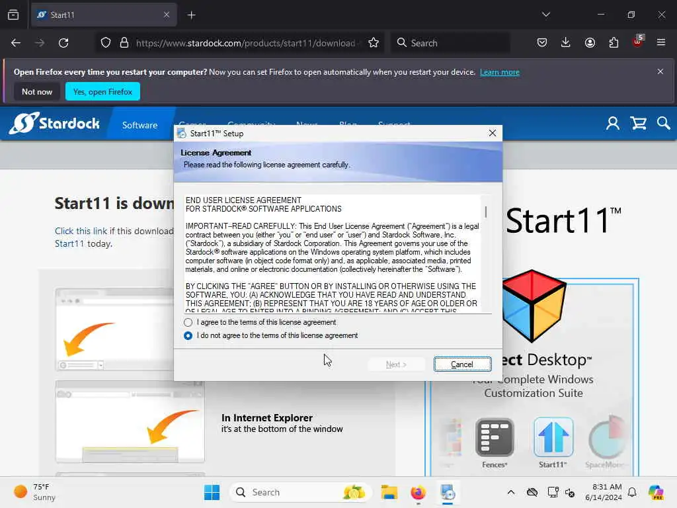The height and width of the screenshot is (508, 677).
Task: Close the Start11 Setup dialog
Action: click(x=492, y=133)
